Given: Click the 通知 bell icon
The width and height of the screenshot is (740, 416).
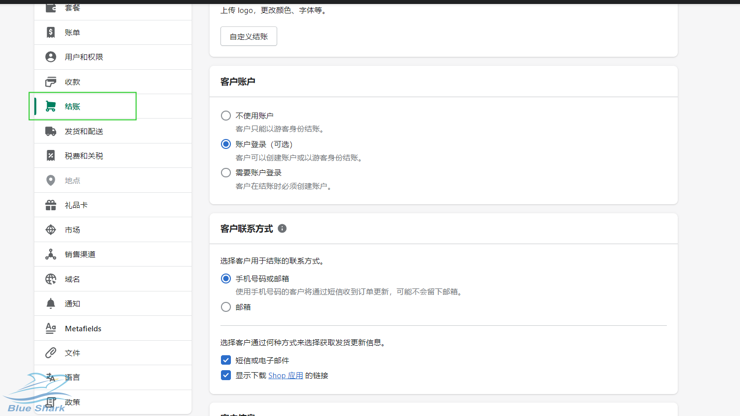Looking at the screenshot, I should (51, 303).
